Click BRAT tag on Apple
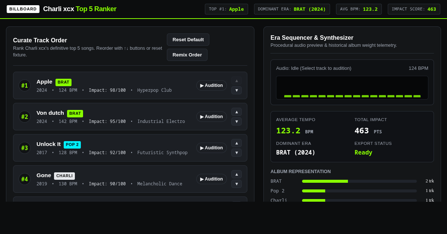447x234 pixels. coord(63,82)
